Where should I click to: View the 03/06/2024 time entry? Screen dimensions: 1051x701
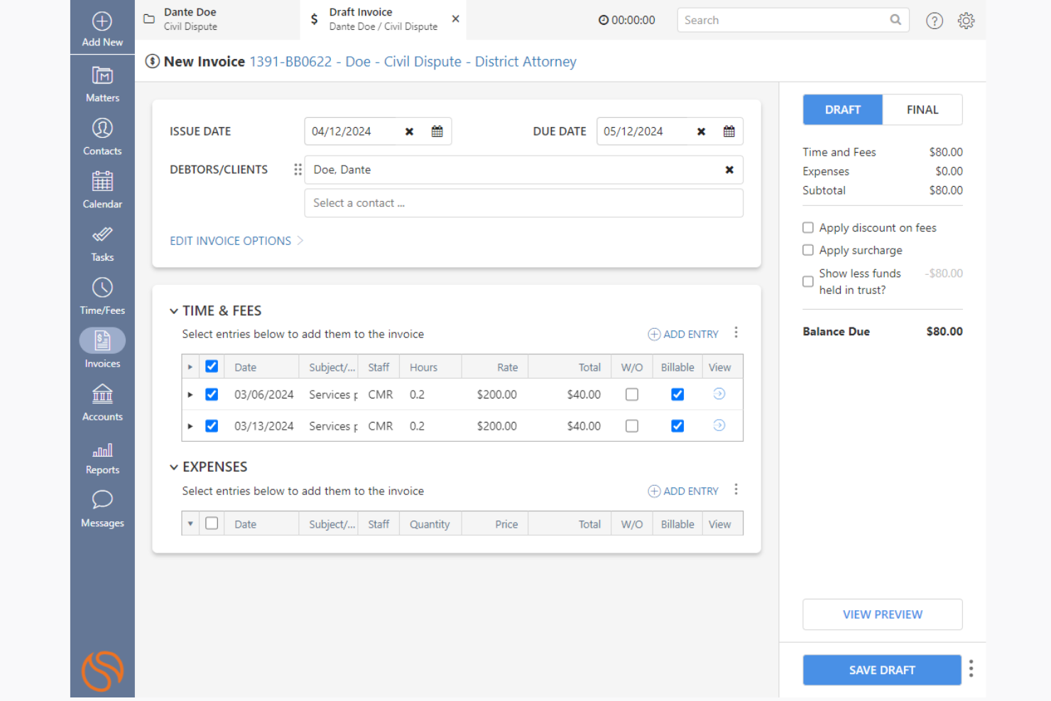pos(719,394)
